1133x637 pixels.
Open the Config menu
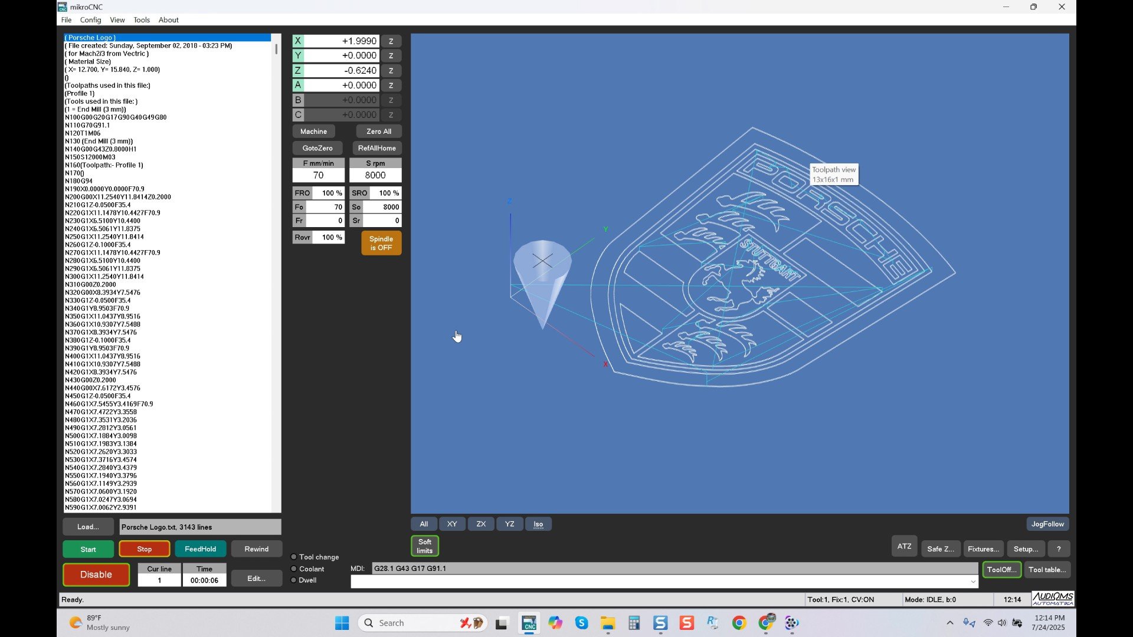pos(90,20)
